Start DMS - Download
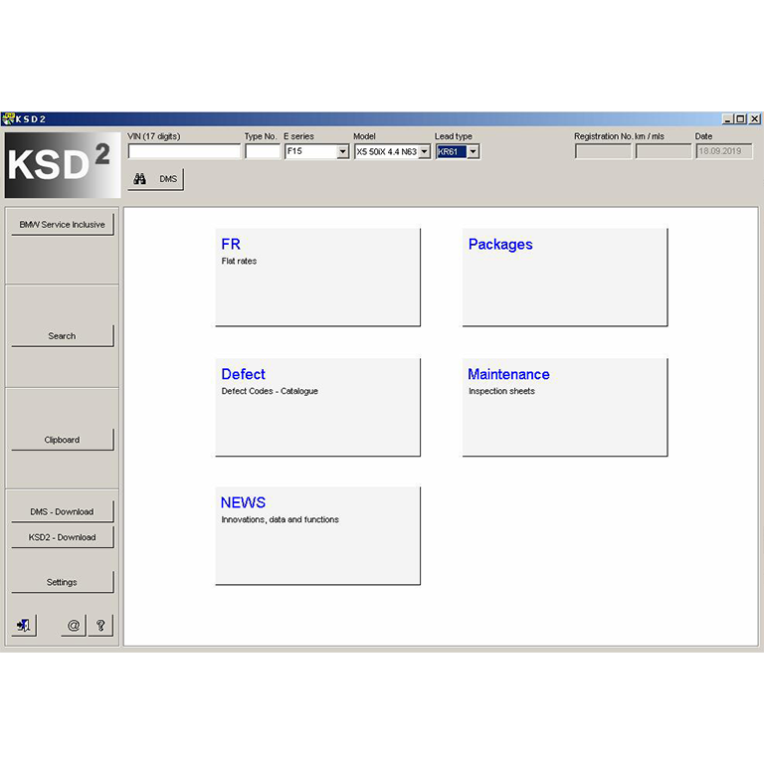764x764 pixels. click(63, 511)
